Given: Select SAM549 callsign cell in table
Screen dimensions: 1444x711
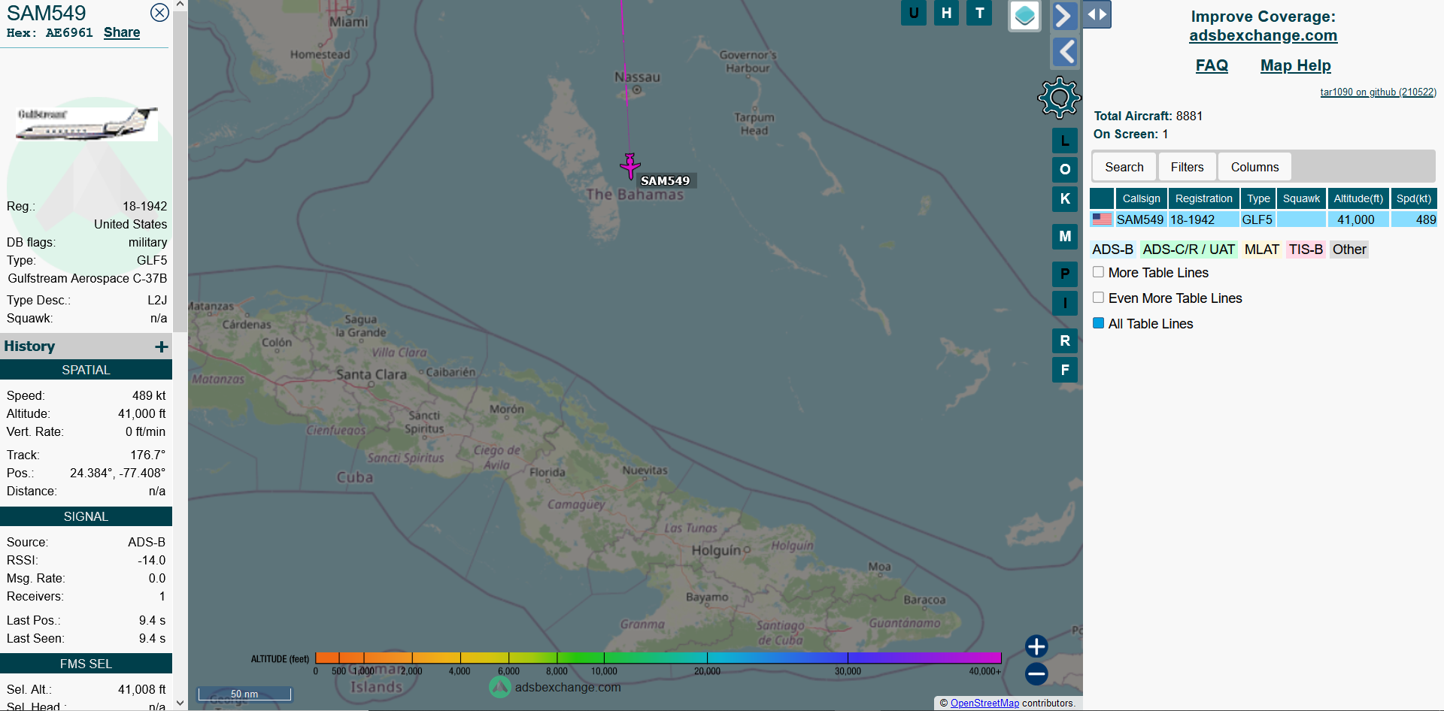Looking at the screenshot, I should point(1140,219).
